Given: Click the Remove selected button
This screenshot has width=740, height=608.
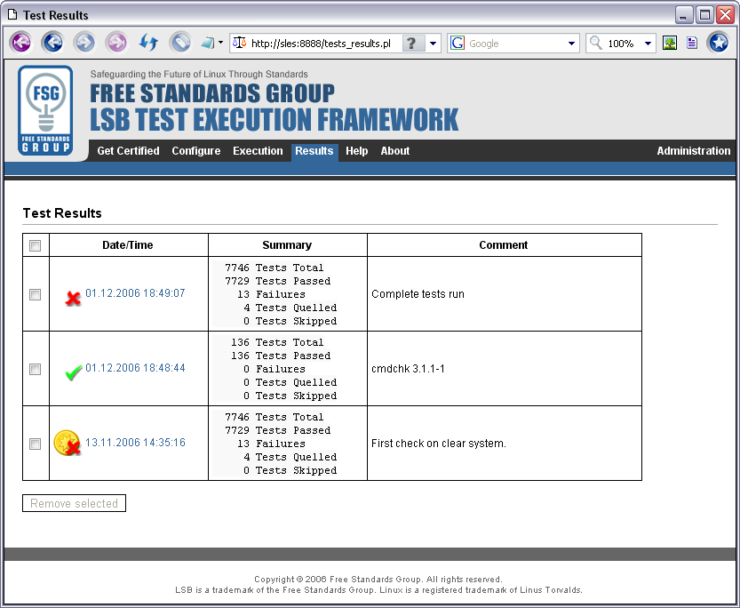Looking at the screenshot, I should tap(74, 503).
